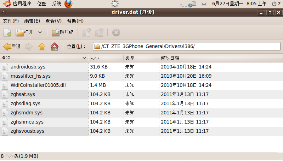Click the add files to archive icon

(87, 32)
